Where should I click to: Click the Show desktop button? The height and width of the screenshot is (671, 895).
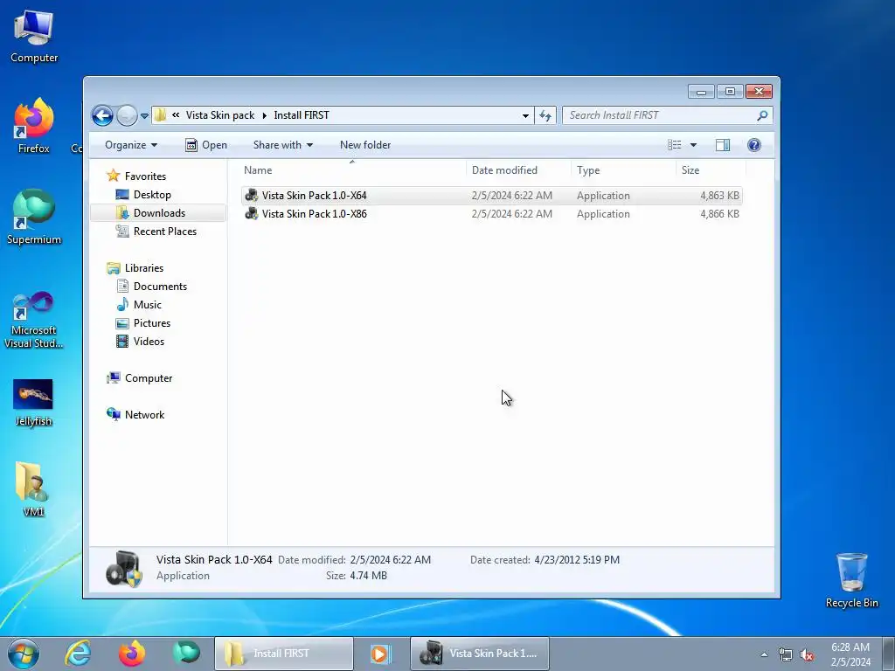pos(889,654)
